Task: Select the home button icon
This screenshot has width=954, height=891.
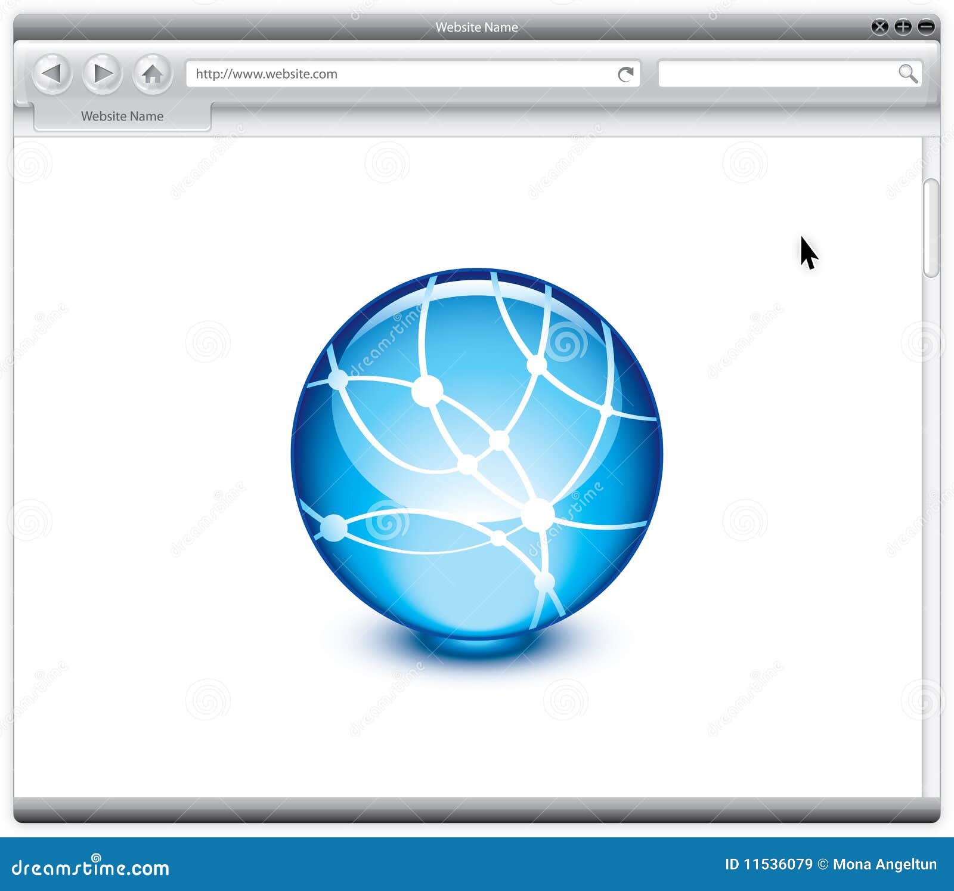Action: (x=154, y=74)
